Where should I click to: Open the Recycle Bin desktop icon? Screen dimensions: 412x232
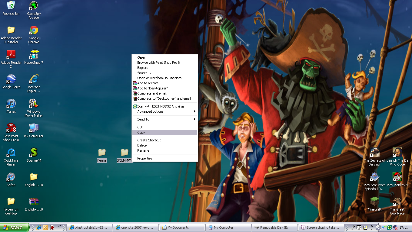[11, 8]
